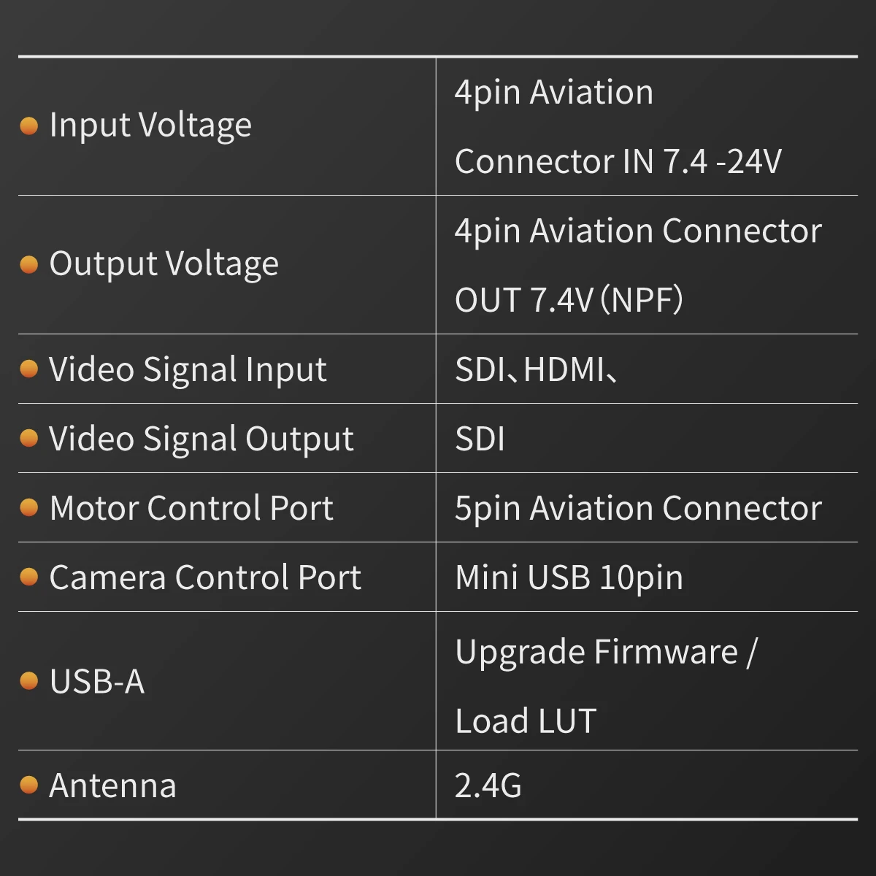Click the "Mini USB 10pin" value
Viewport: 876px width, 876px height.
(569, 577)
